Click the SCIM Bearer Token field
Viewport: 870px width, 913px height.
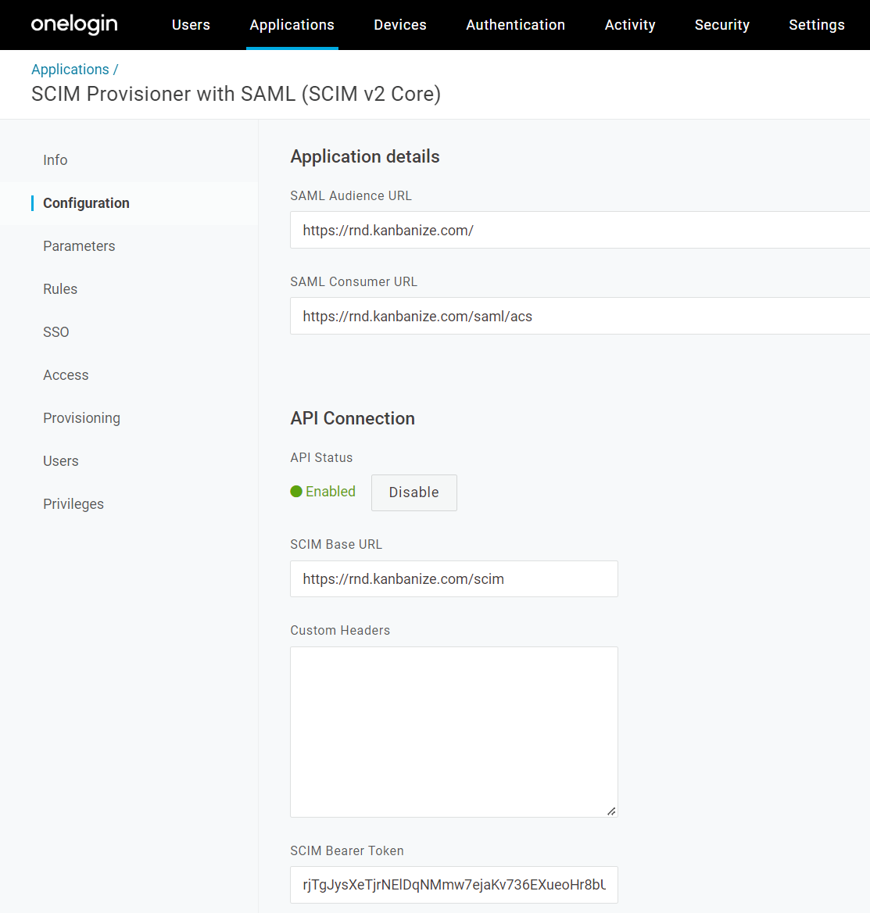[x=454, y=885]
